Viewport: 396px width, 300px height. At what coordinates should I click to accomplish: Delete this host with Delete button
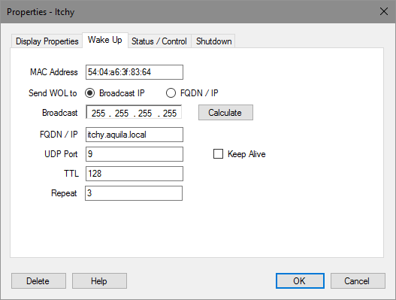38,280
